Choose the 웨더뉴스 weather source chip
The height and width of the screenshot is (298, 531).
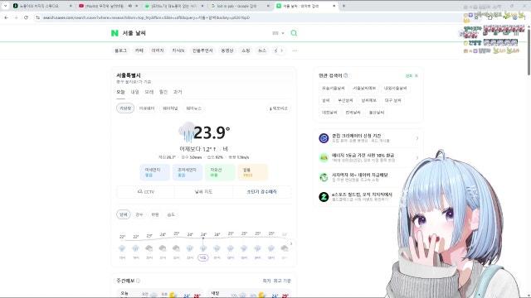(x=193, y=108)
